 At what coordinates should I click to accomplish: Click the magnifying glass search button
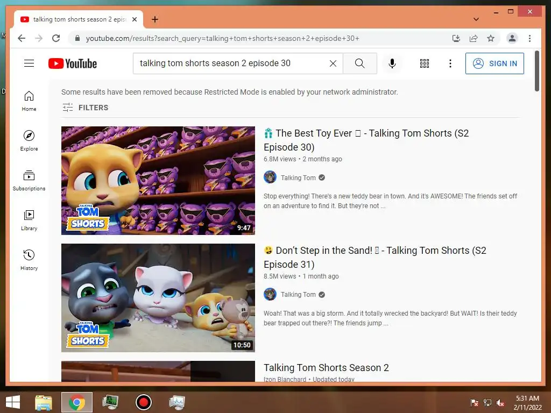359,63
